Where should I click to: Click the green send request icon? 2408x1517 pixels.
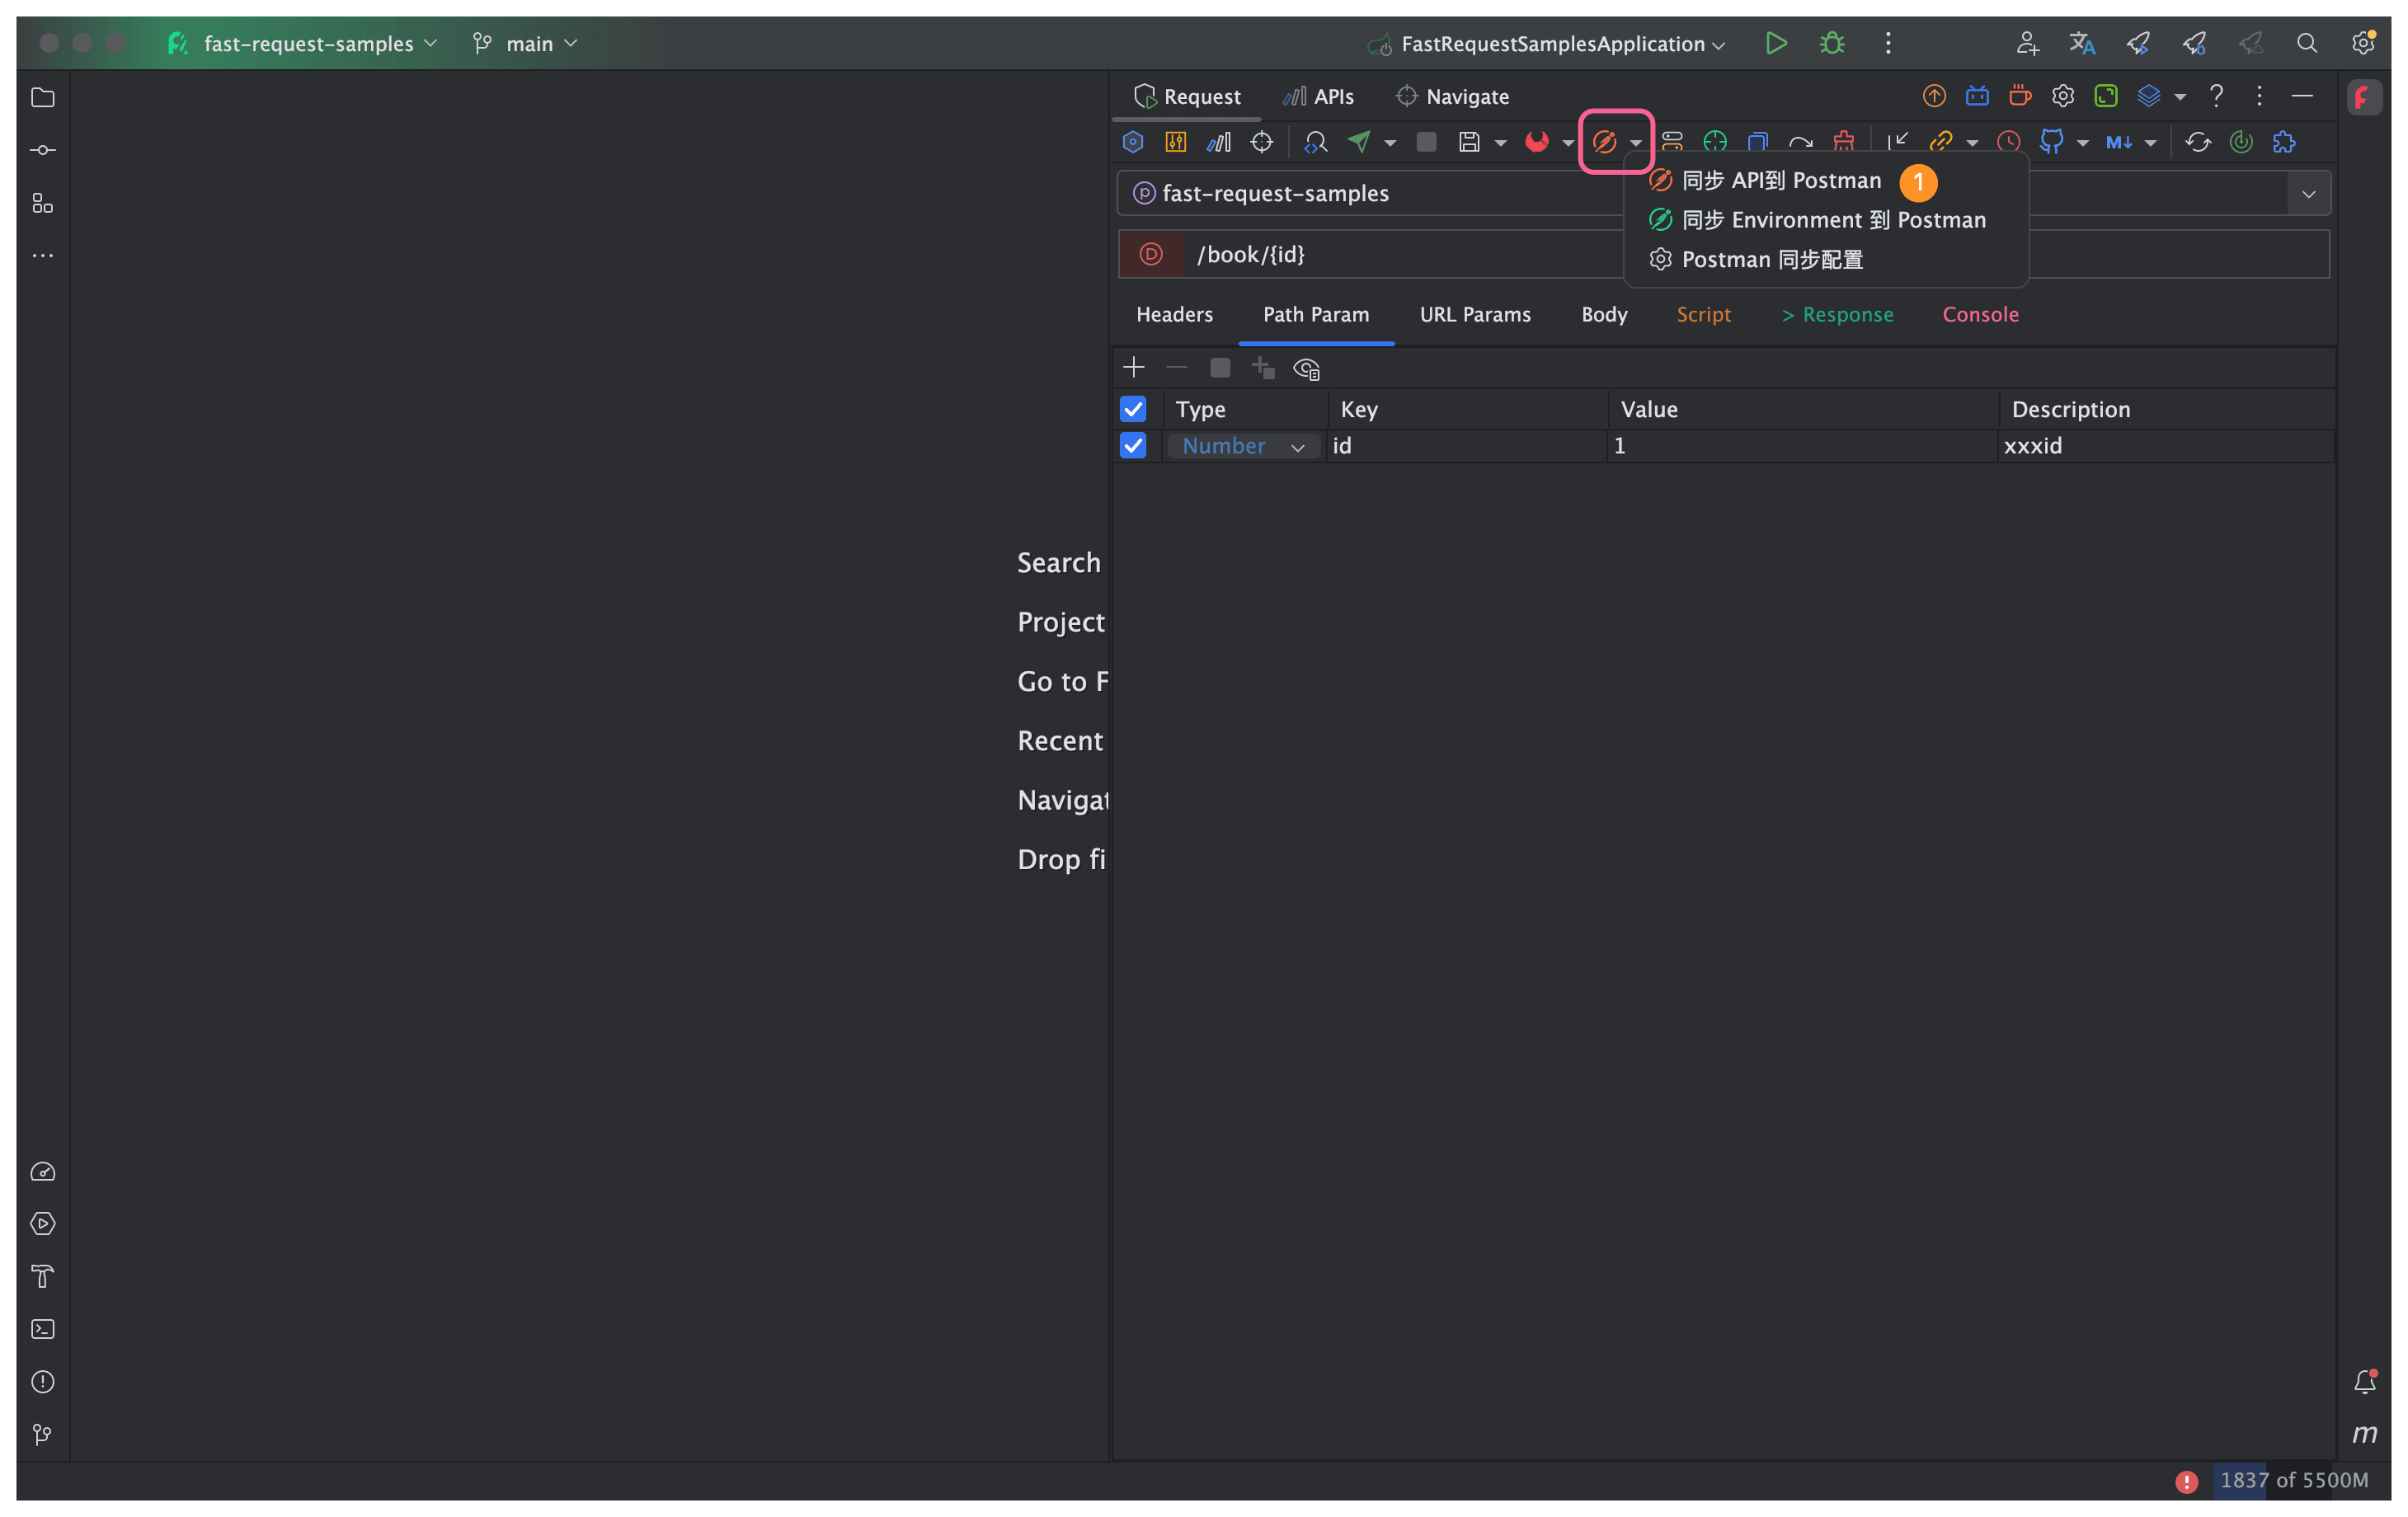(1358, 142)
